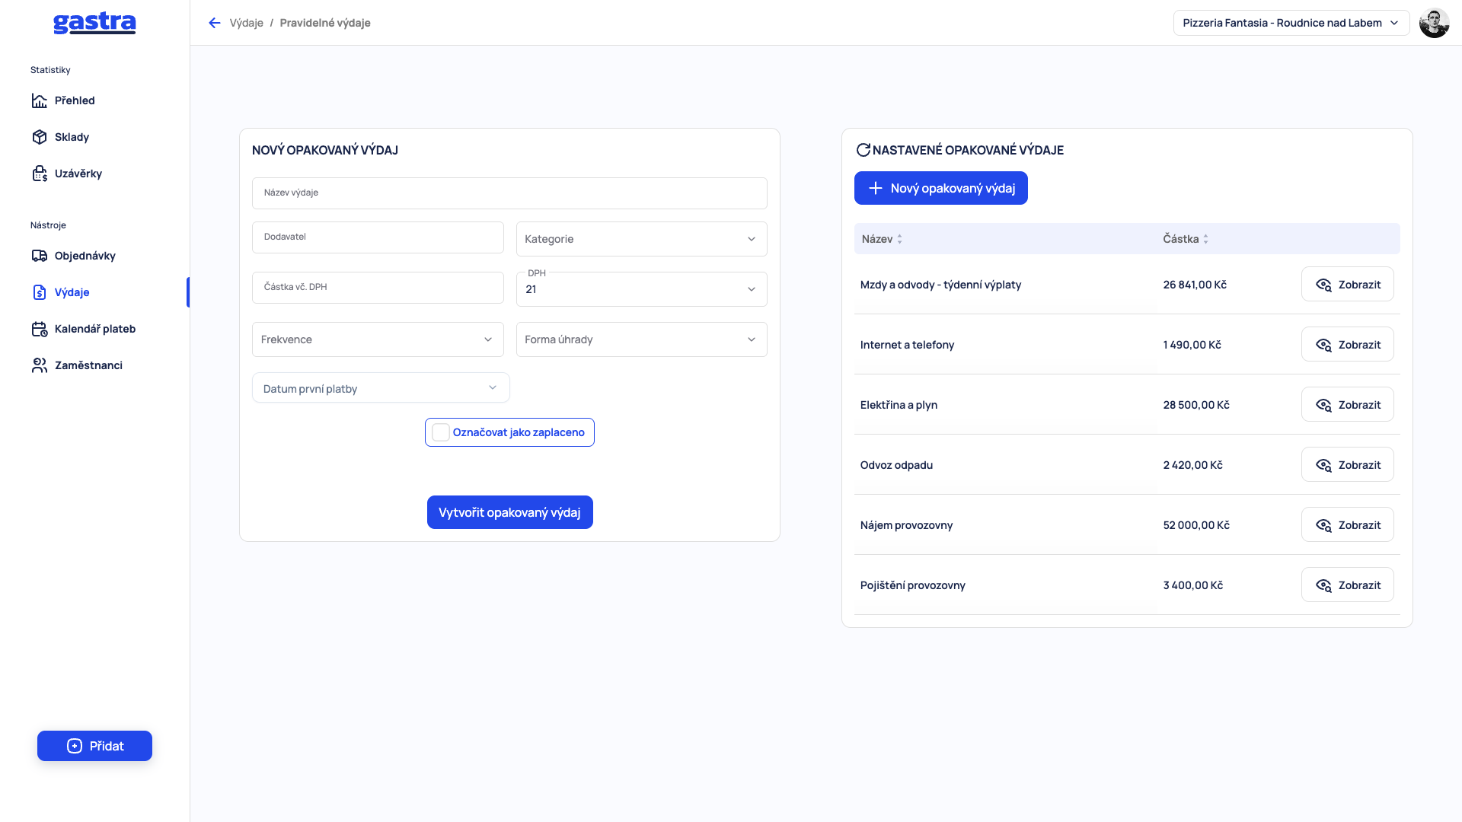Click Zobrazit for Odvoz odpadu
This screenshot has height=822, width=1462.
click(x=1347, y=464)
